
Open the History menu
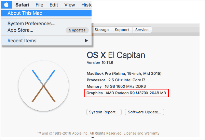[86, 5]
